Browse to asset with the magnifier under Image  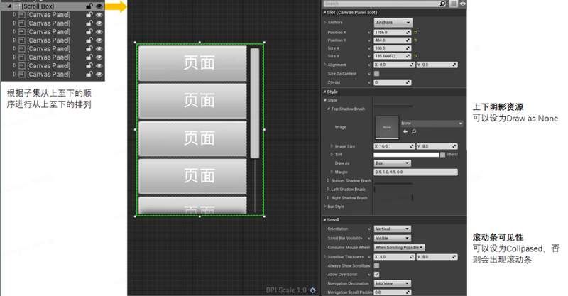[x=413, y=131]
